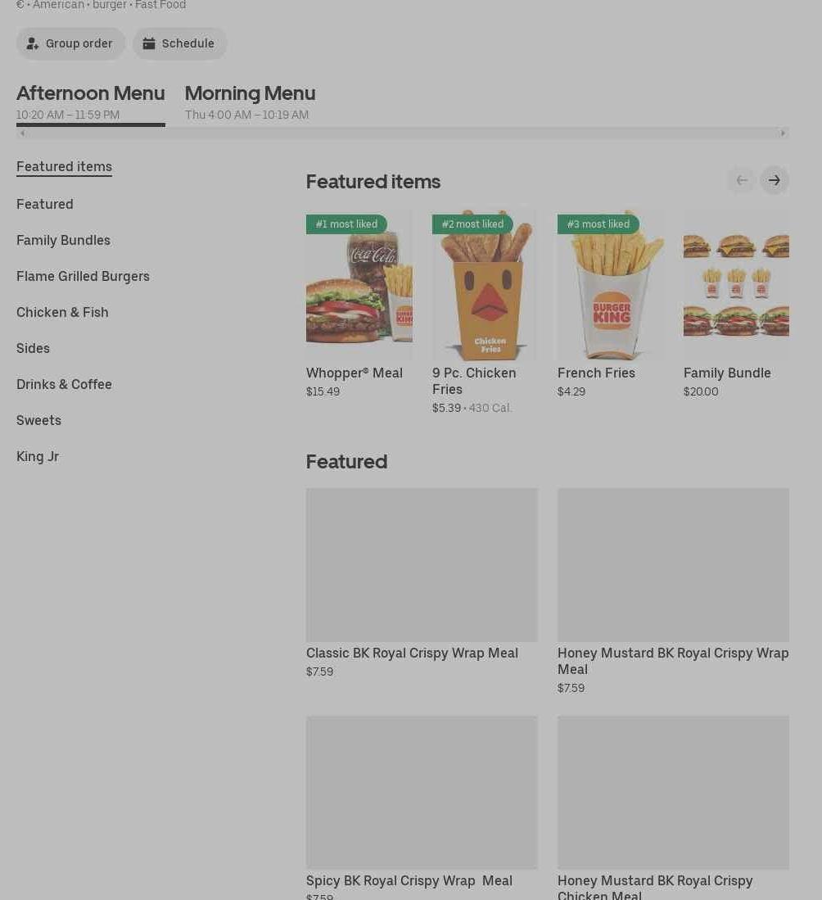Click the previous arrow in Featured items
822x900 pixels.
742,180
